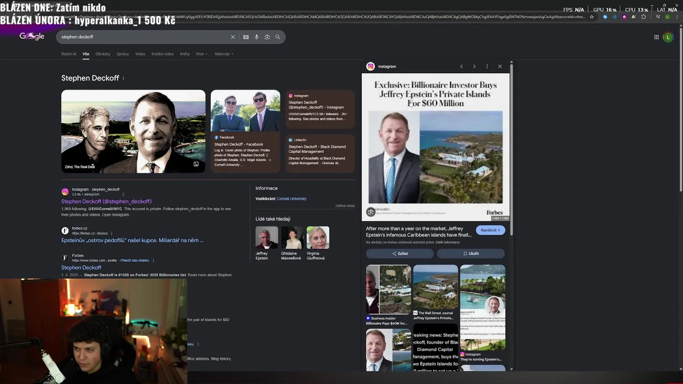The image size is (683, 384).
Task: Focus the Google search input field
Action: pos(144,37)
